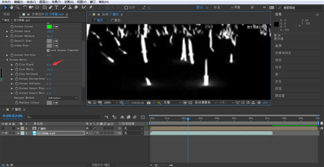Click the green Screen Colour swatch
Screen dimensions: 324x167
[x=49, y=27]
